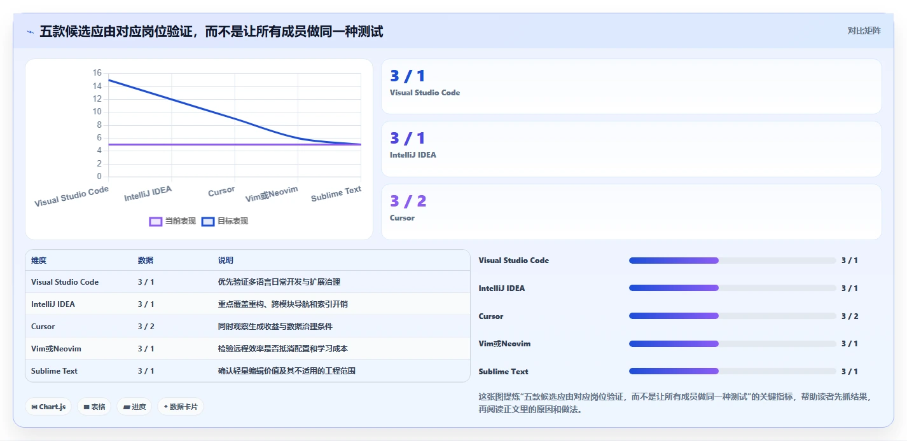The height and width of the screenshot is (441, 907).
Task: Select the Sublime Text table row name
Action: coord(54,371)
